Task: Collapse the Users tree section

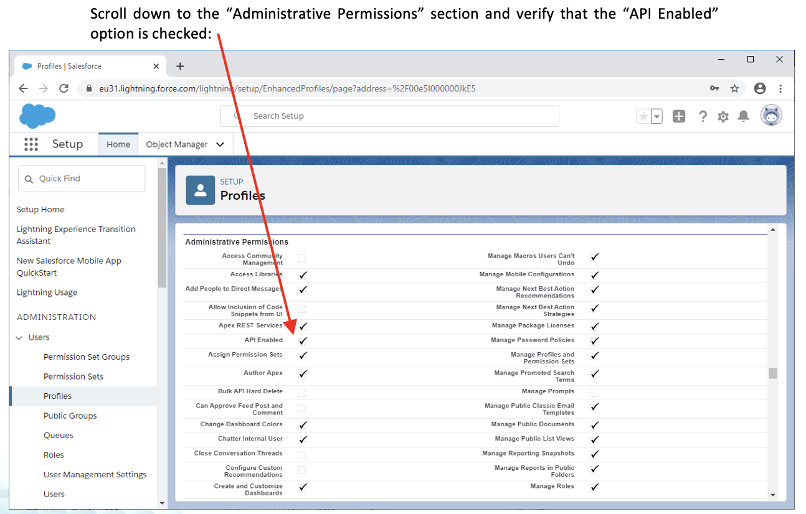Action: [19, 337]
